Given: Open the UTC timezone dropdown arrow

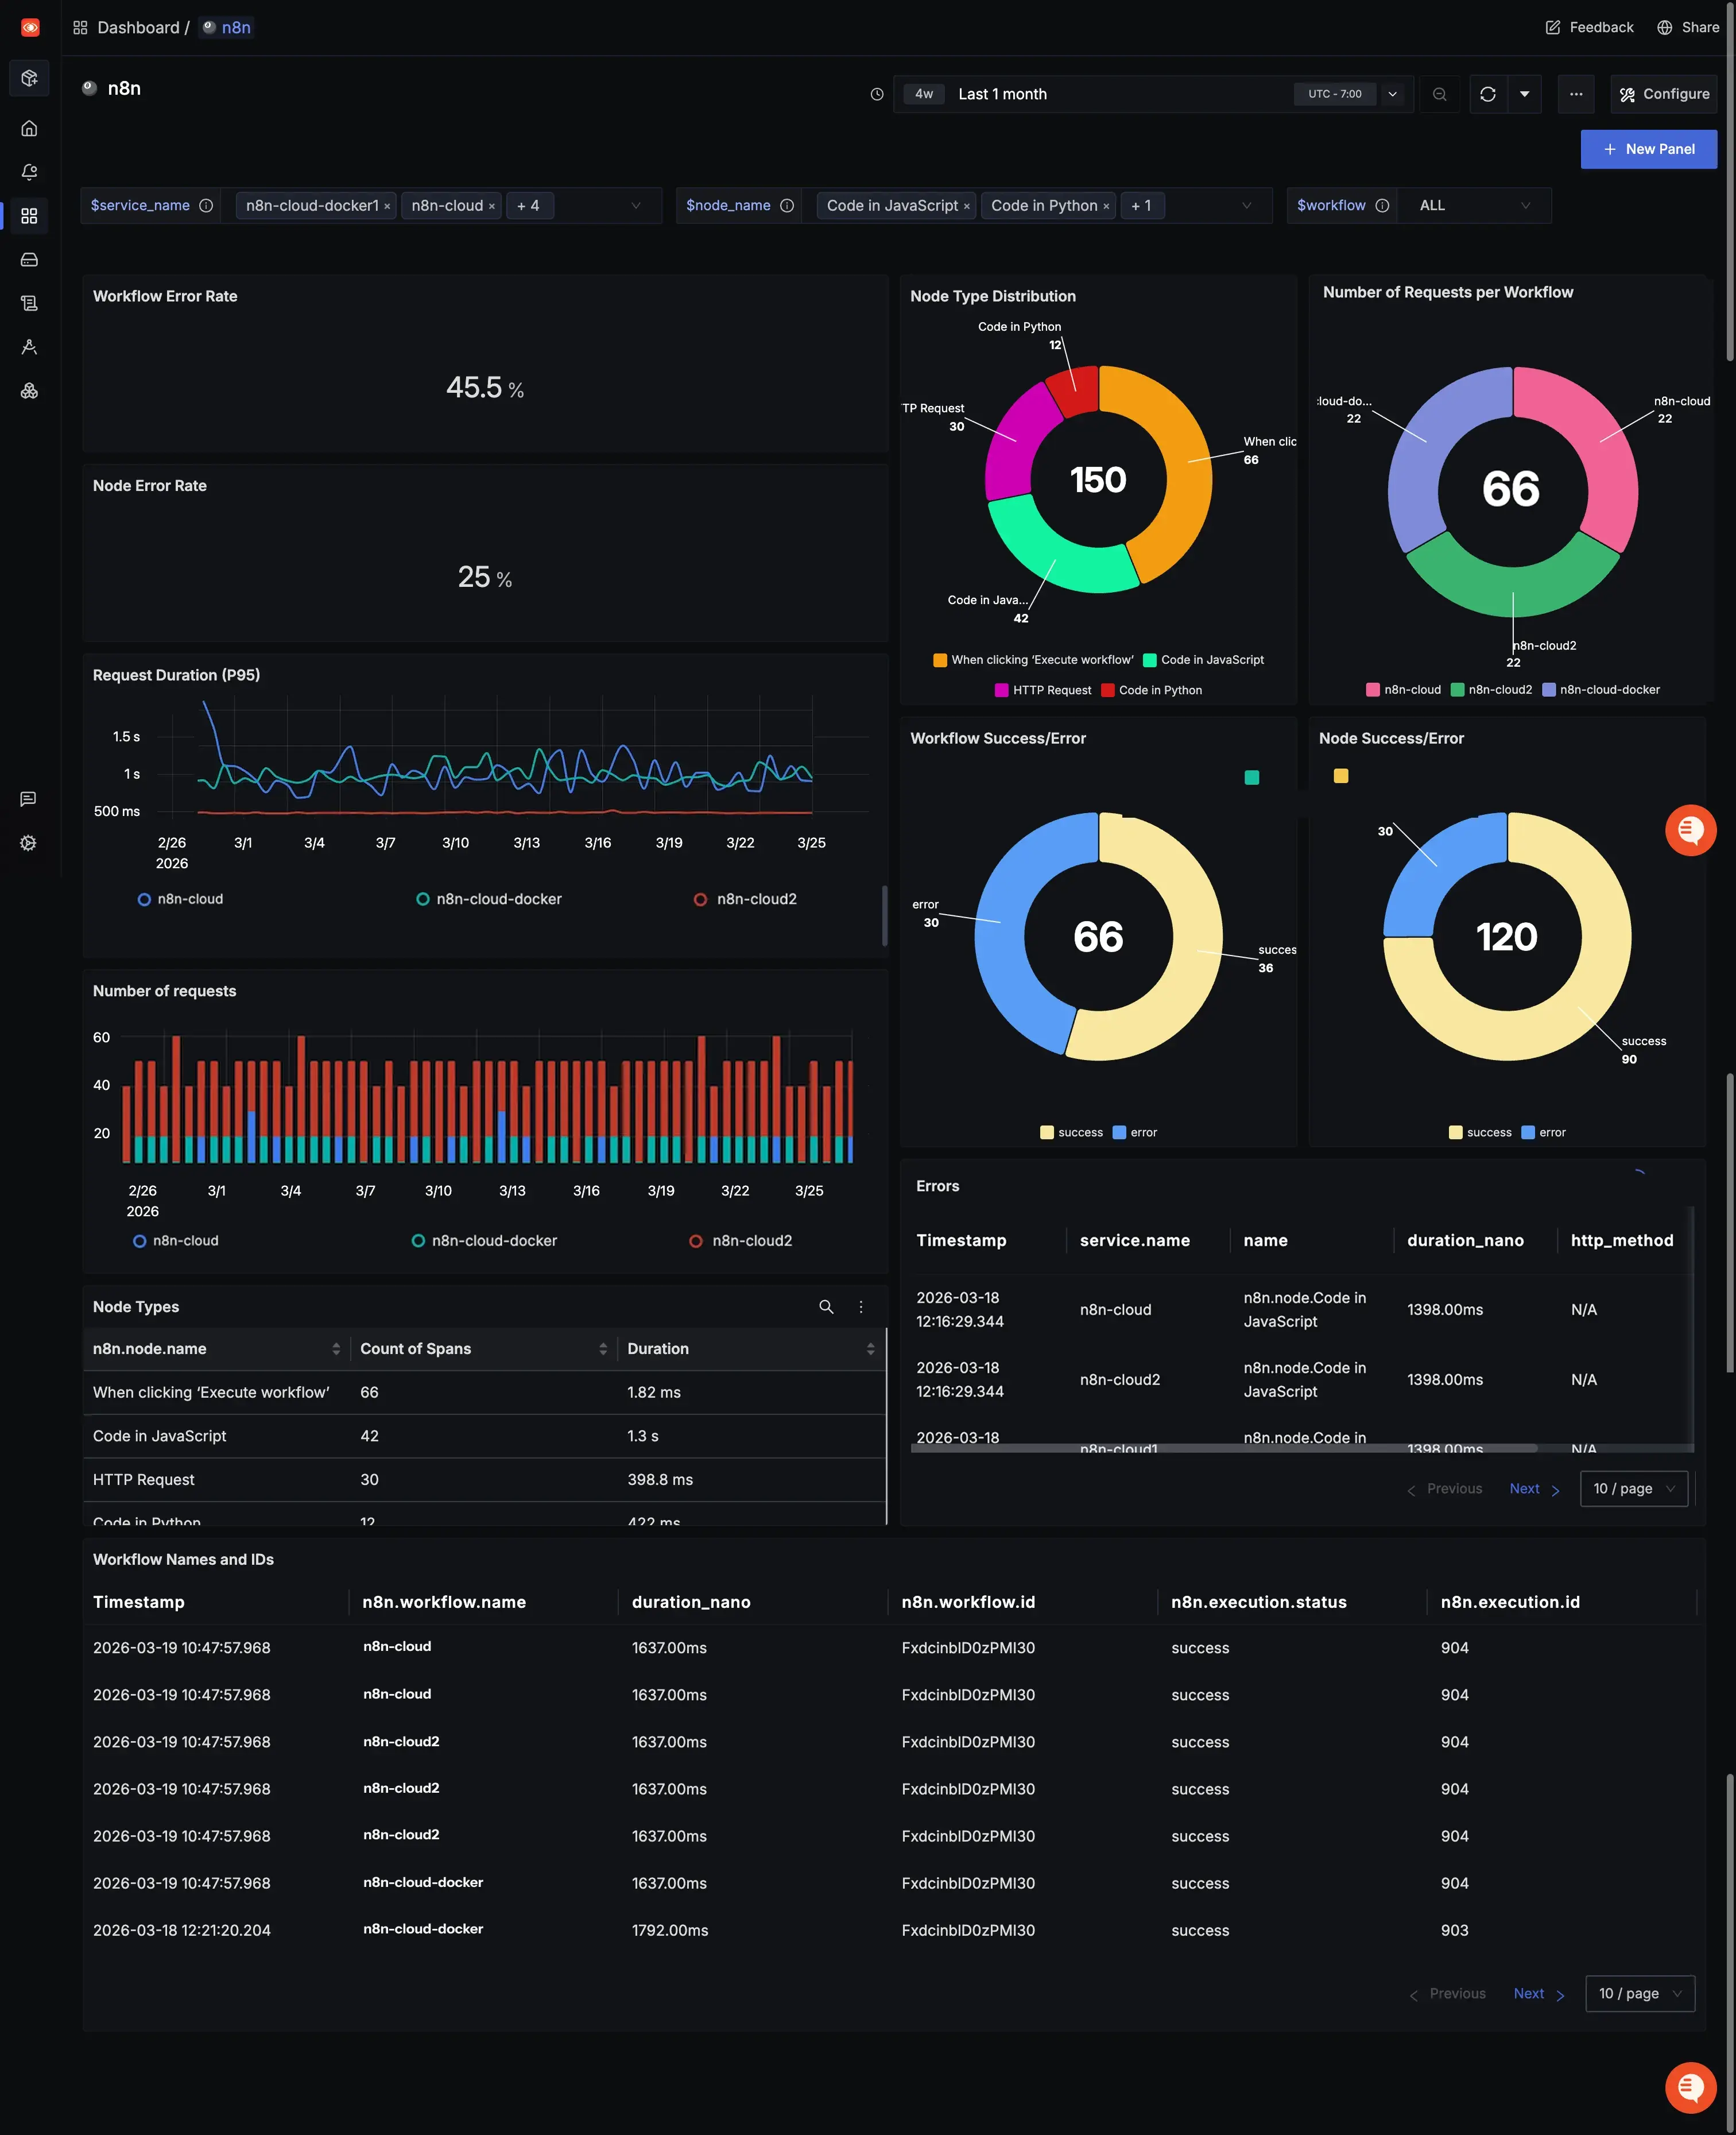Looking at the screenshot, I should pyautogui.click(x=1392, y=94).
